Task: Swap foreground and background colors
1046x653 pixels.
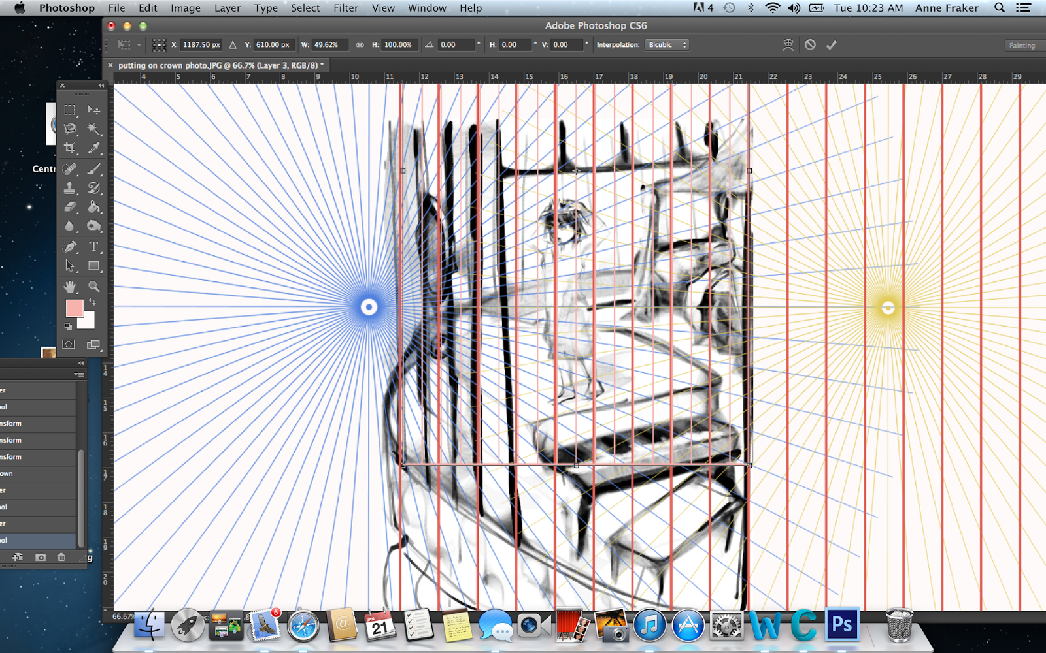Action: pyautogui.click(x=93, y=302)
